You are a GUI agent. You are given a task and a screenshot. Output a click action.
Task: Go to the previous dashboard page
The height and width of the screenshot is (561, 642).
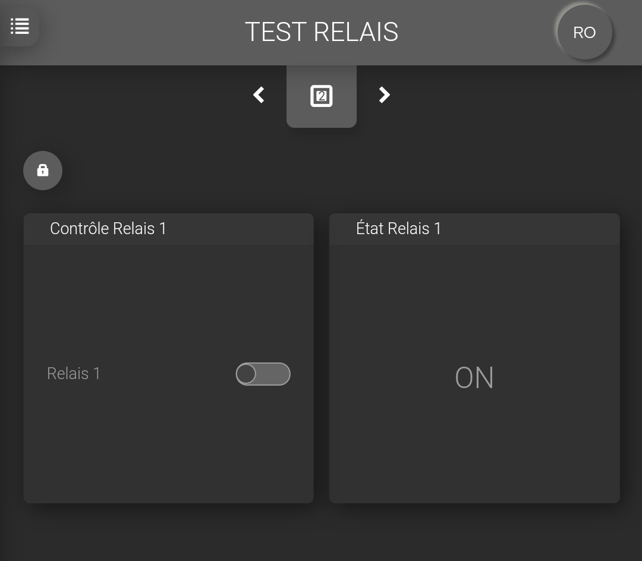pos(259,95)
